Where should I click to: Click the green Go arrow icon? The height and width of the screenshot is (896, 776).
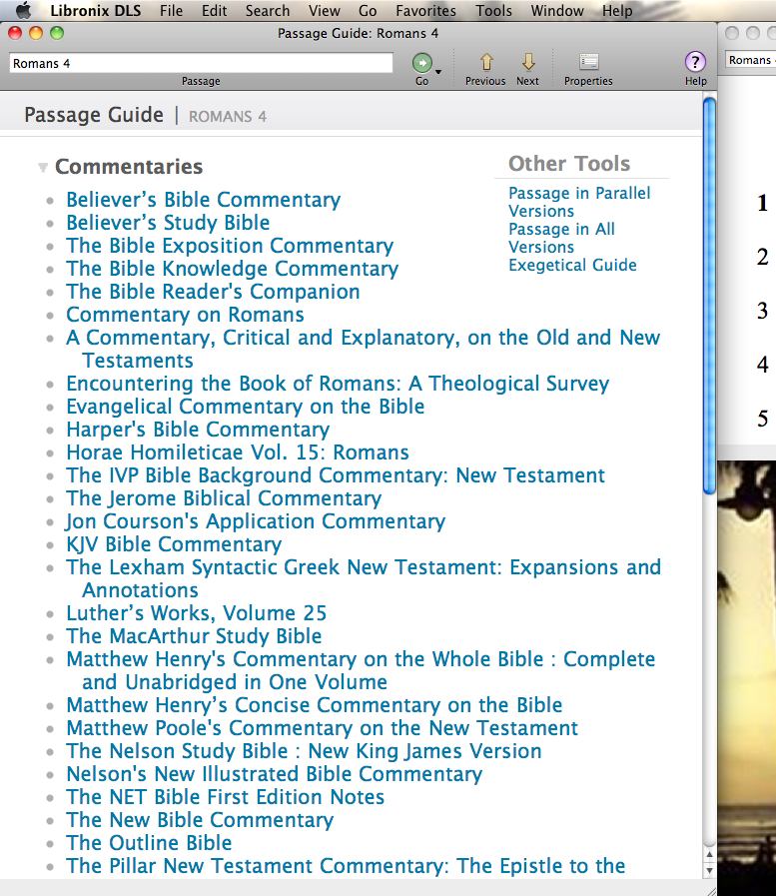422,62
